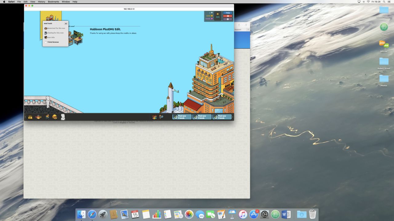This screenshot has height=221, width=394.
Task: Open the Trash in the Dock
Action: (x=312, y=214)
